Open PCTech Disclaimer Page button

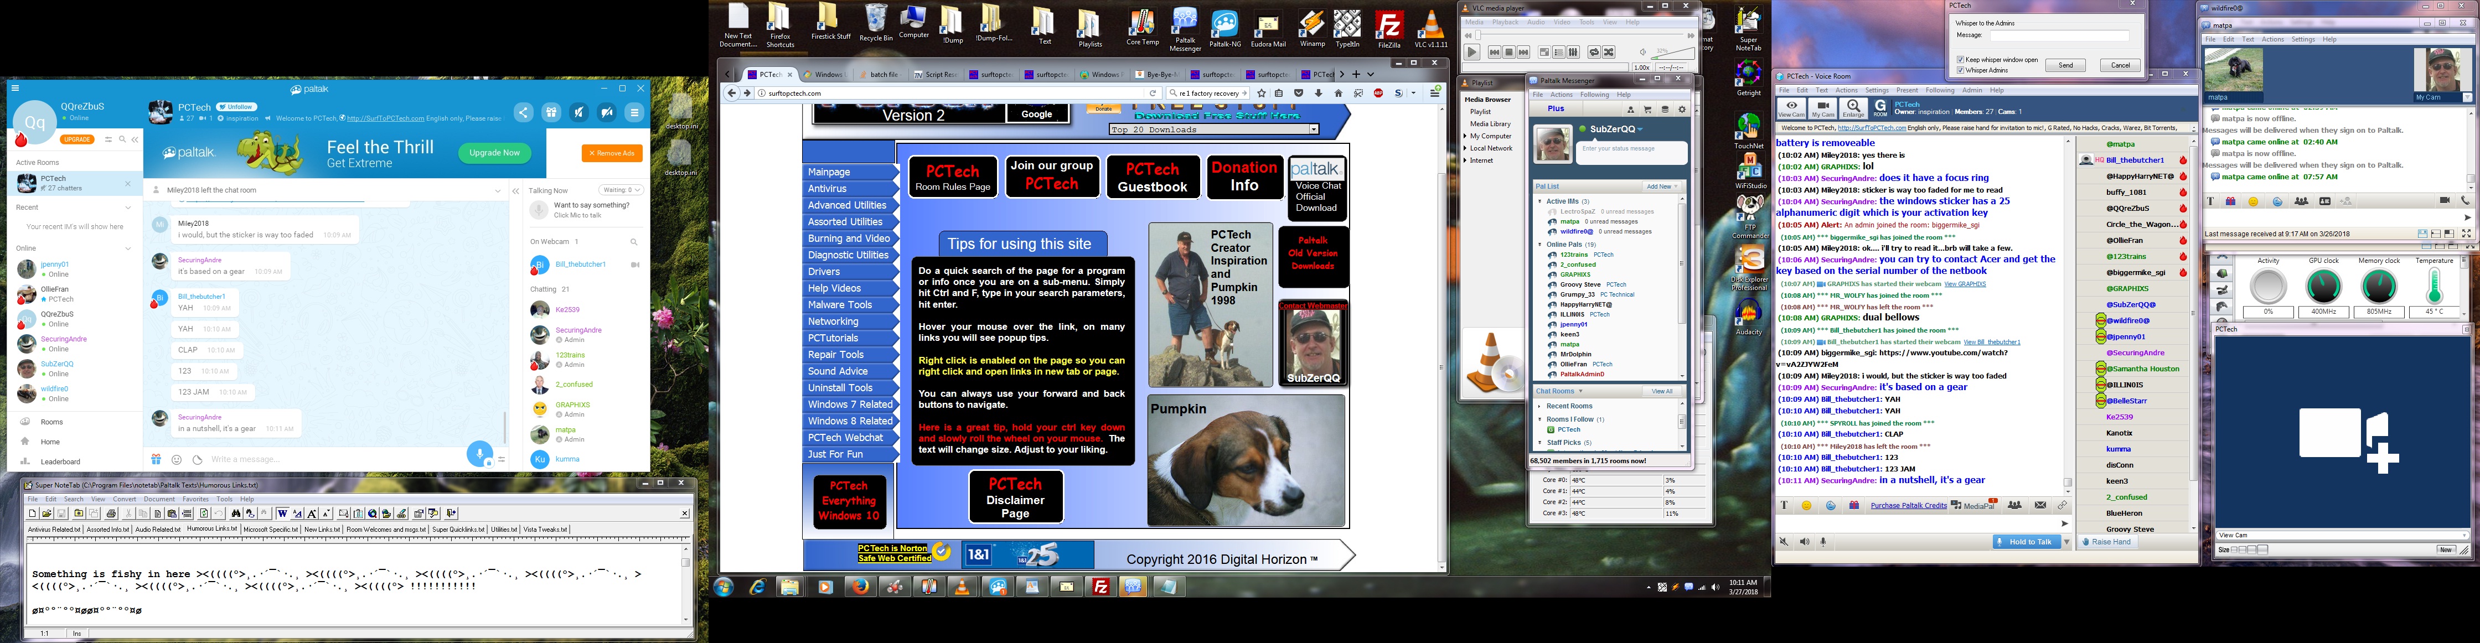coord(1016,497)
